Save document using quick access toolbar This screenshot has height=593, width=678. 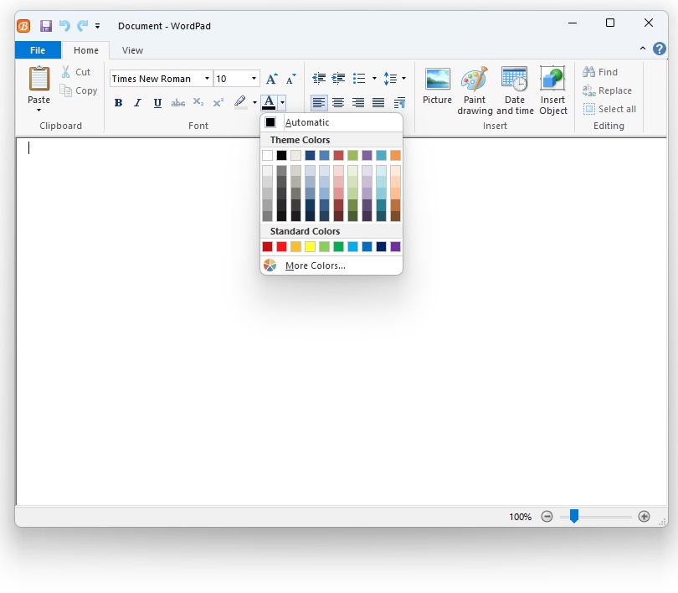pyautogui.click(x=46, y=26)
